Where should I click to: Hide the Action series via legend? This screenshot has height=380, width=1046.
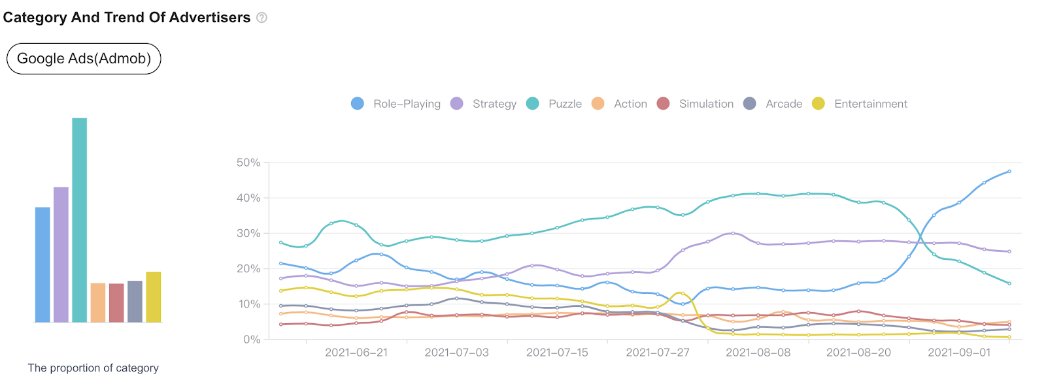pyautogui.click(x=619, y=104)
